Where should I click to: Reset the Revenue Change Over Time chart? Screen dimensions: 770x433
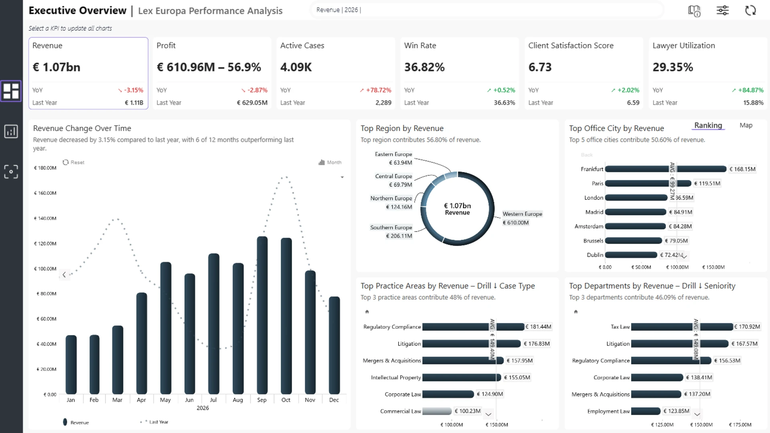[x=73, y=162]
